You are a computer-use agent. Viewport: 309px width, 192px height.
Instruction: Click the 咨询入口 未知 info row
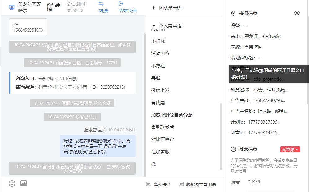point(47,79)
